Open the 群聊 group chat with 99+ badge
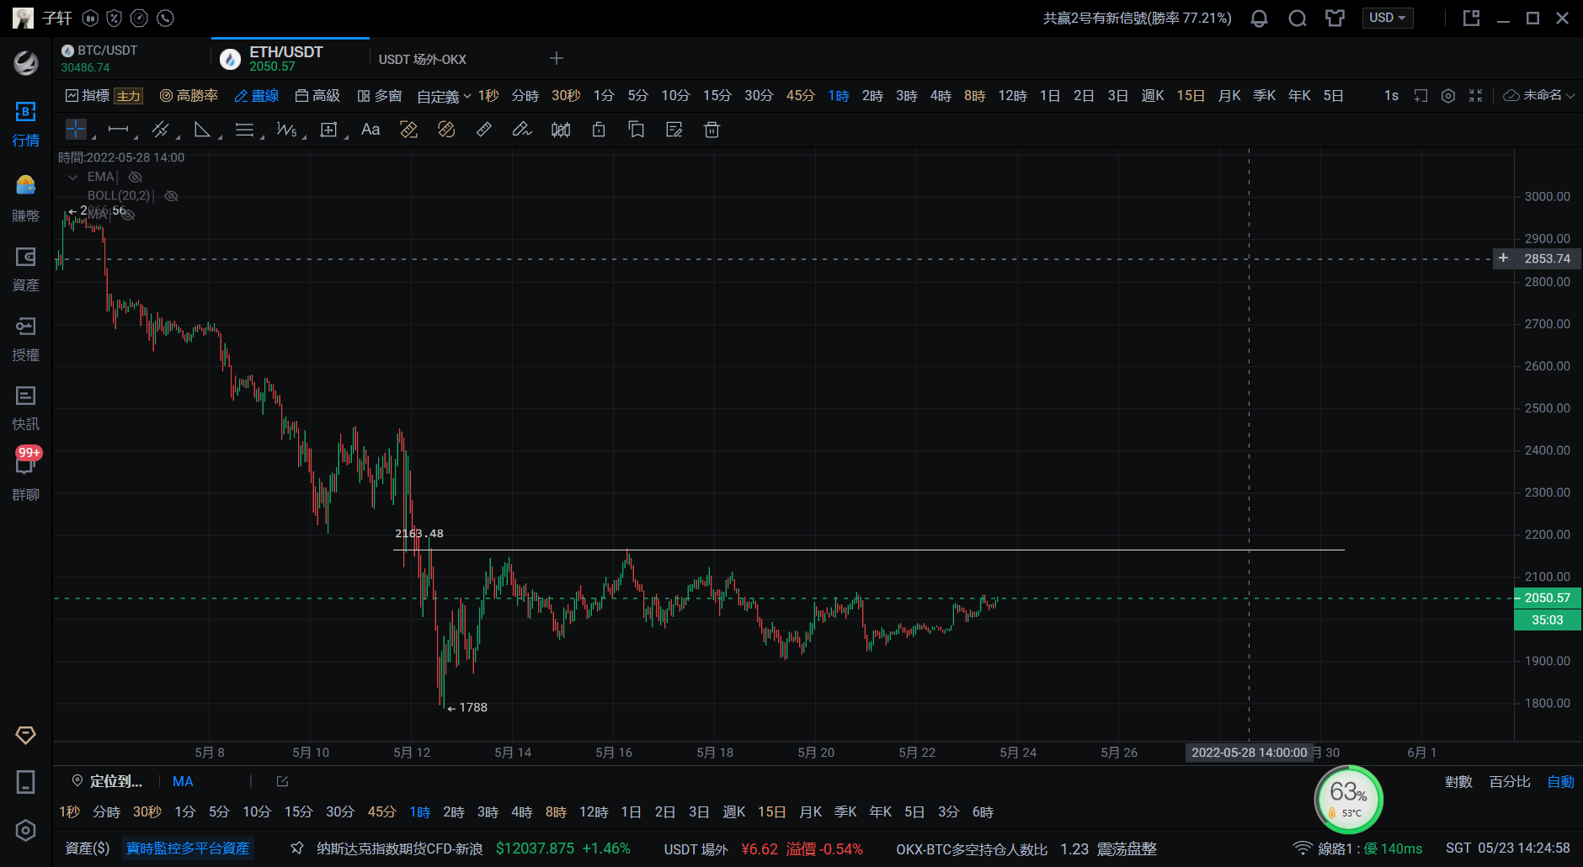This screenshot has width=1583, height=867. pos(25,476)
